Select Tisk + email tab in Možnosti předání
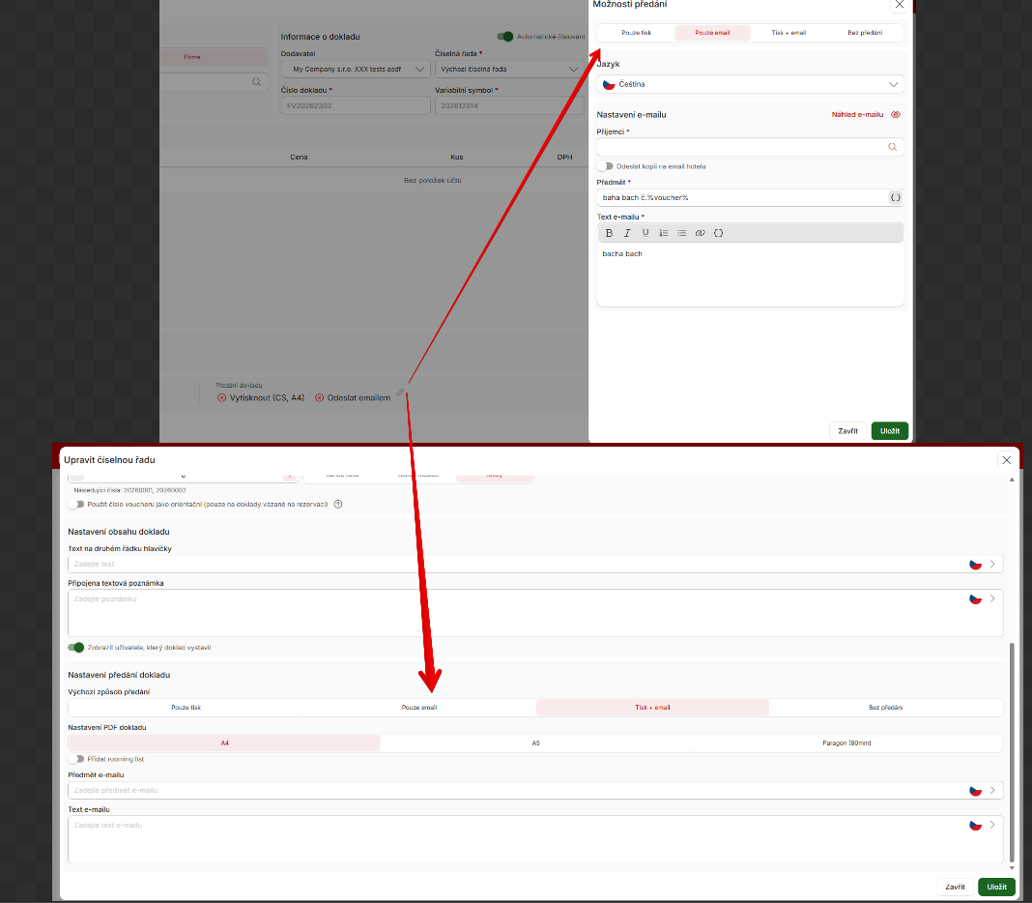This screenshot has height=903, width=1032. click(788, 33)
